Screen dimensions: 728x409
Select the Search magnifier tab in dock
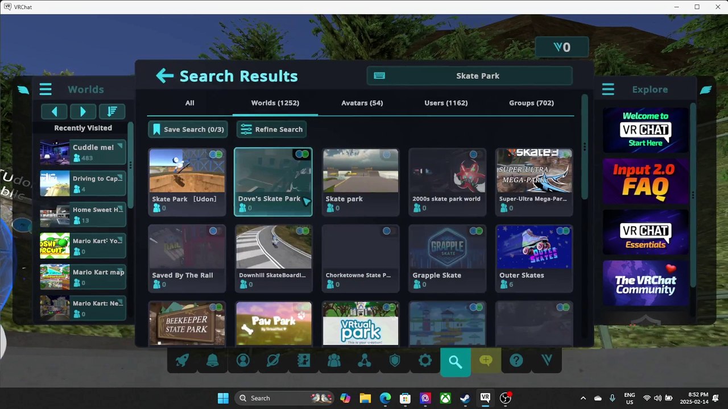(x=455, y=361)
